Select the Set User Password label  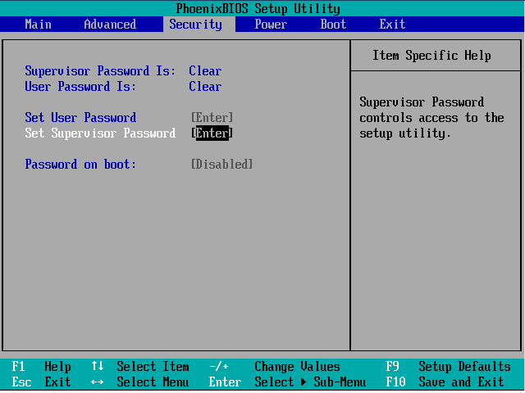[x=80, y=118]
